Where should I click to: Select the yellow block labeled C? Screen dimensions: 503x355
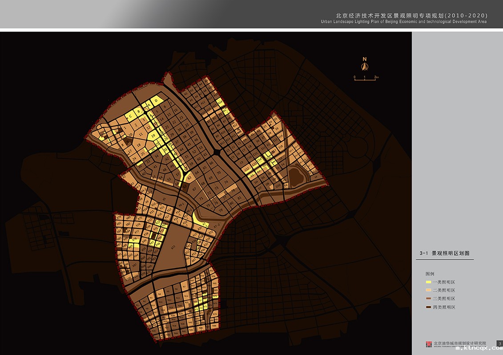pyautogui.click(x=131, y=116)
